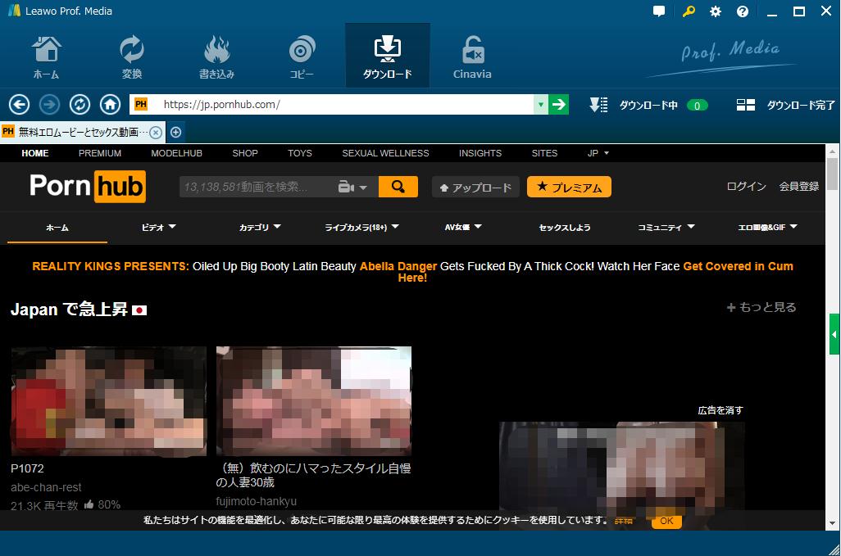Expand the ビデオ menu

pos(158,228)
